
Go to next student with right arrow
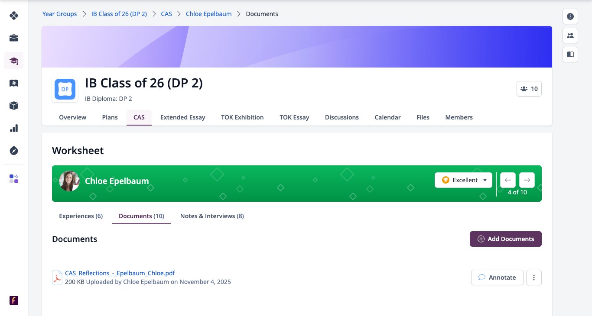click(x=527, y=180)
